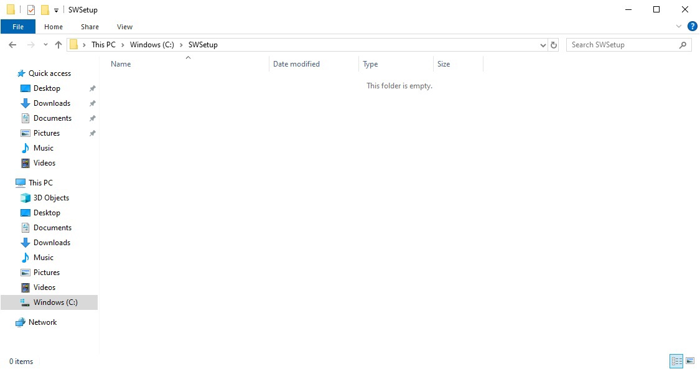Click the Help question mark icon

click(x=693, y=26)
